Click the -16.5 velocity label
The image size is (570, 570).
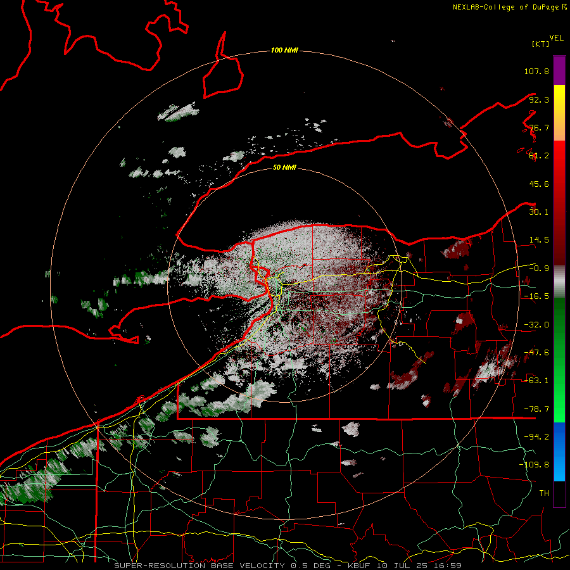[536, 296]
